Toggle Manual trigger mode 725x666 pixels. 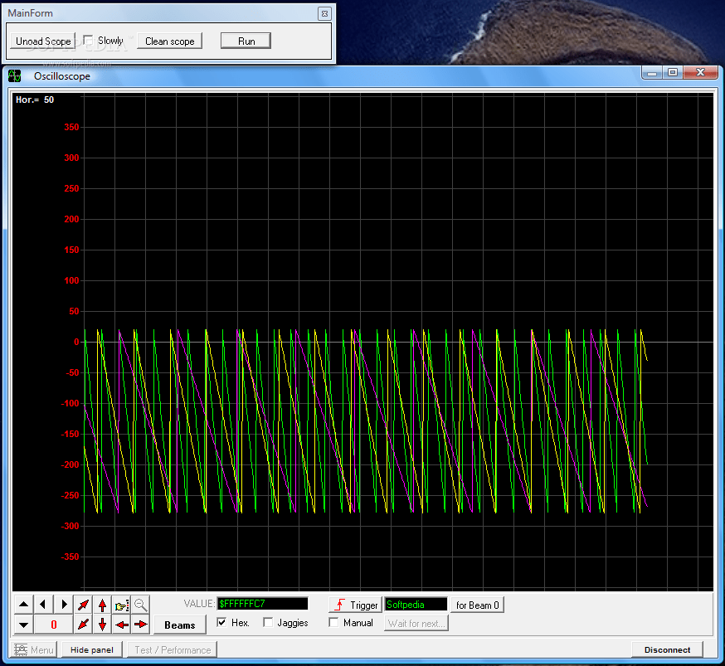[x=333, y=623]
